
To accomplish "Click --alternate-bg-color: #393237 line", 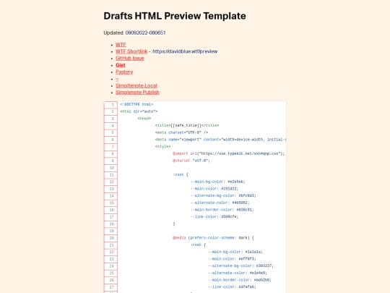I will [x=240, y=266].
